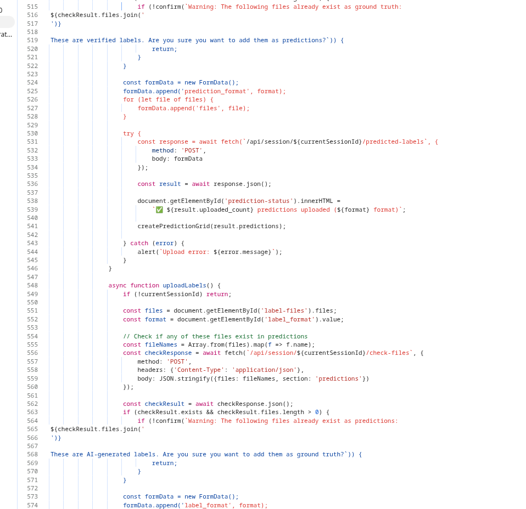The height and width of the screenshot is (509, 526).
Task: Click the "getElementById('prediction-status').innerHTML =" line
Action: click(239, 201)
